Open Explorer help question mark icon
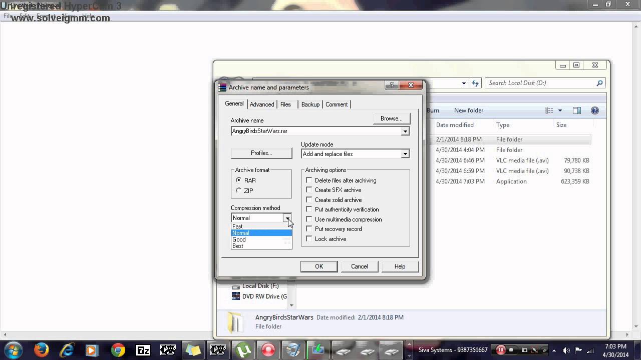This screenshot has width=641, height=360. (x=595, y=110)
